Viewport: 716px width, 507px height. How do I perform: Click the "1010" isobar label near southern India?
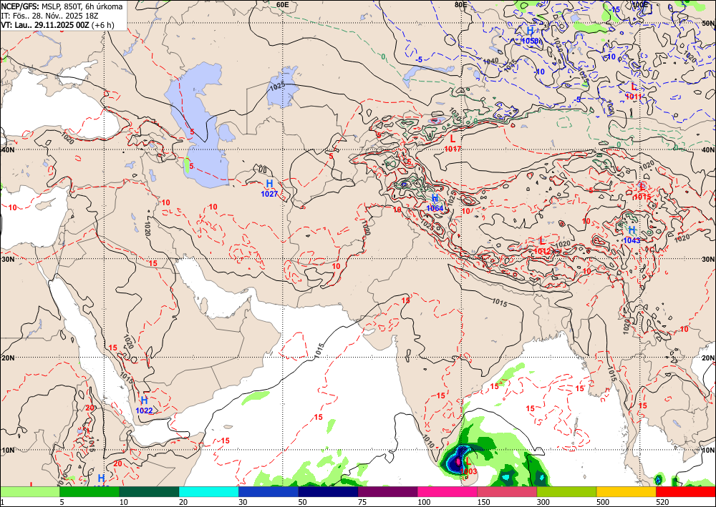pos(429,441)
